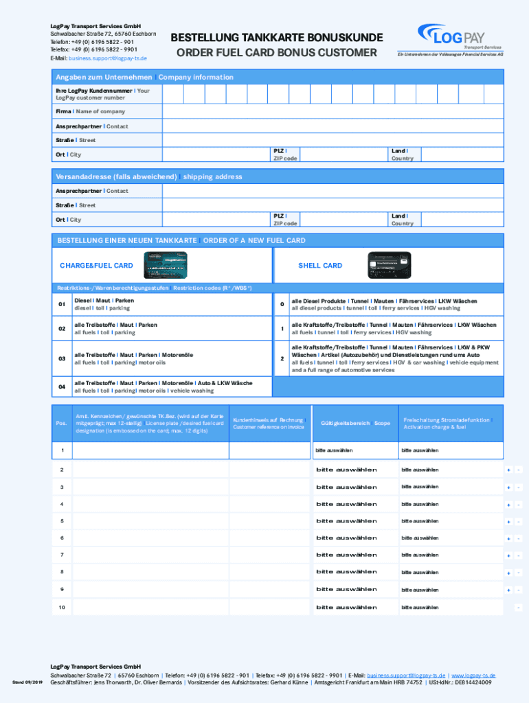
Task: Click the Shell card image
Action: tap(390, 265)
